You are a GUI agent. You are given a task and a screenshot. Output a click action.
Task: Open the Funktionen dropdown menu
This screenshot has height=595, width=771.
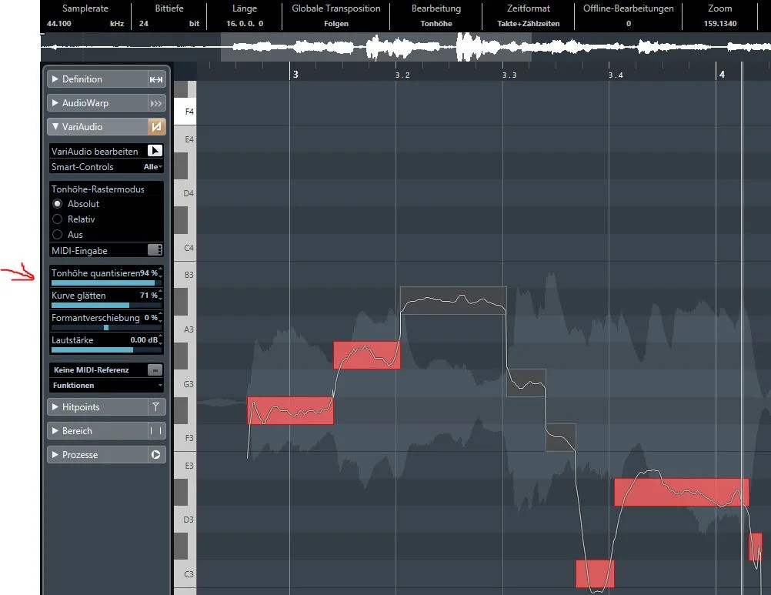click(x=106, y=385)
